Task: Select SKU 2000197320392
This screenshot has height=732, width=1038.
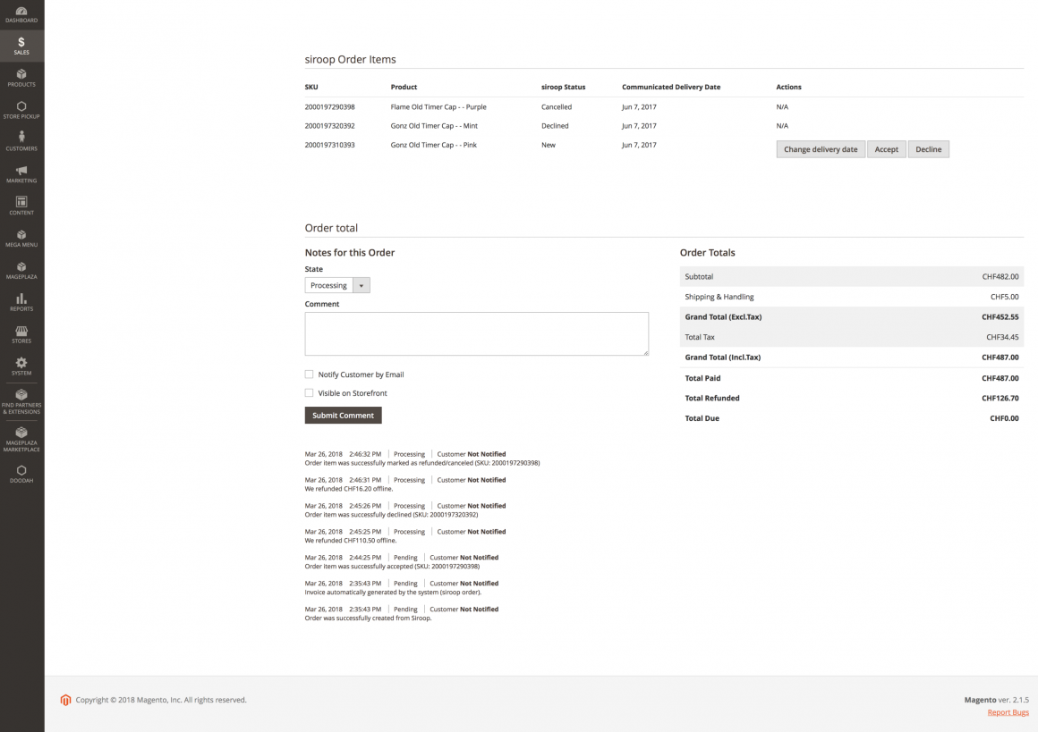Action: [329, 126]
